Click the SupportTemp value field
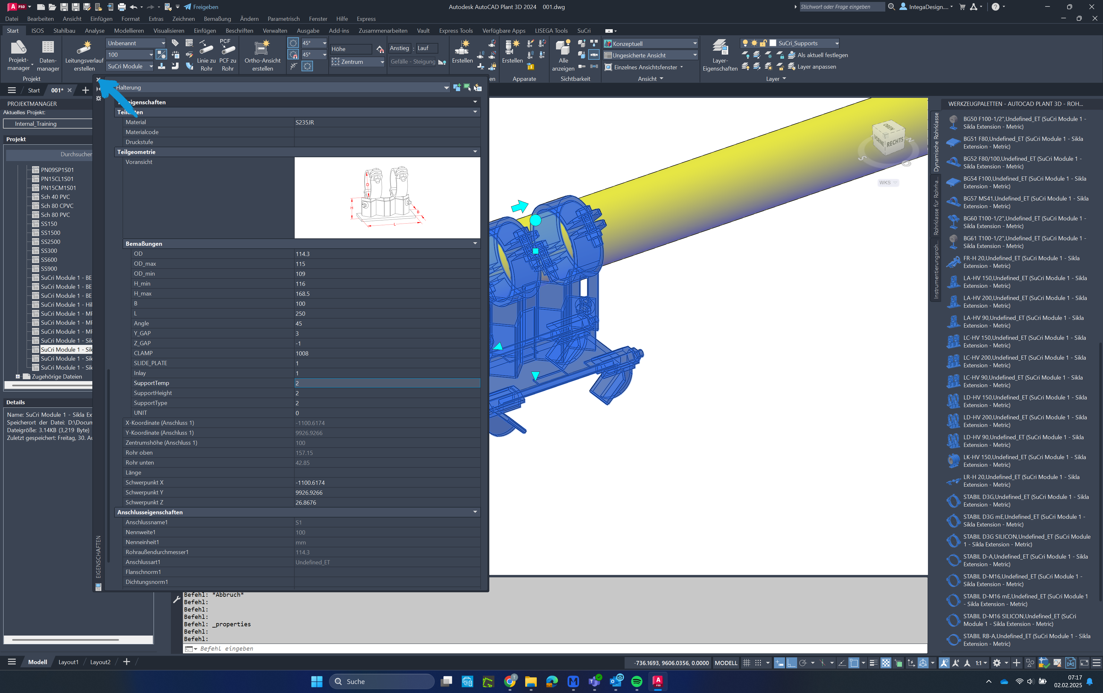 [387, 383]
